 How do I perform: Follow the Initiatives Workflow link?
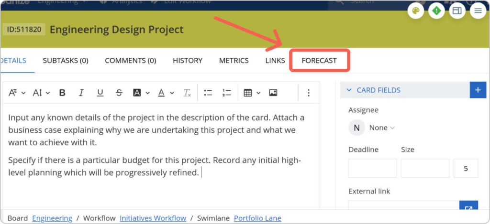[x=153, y=218]
